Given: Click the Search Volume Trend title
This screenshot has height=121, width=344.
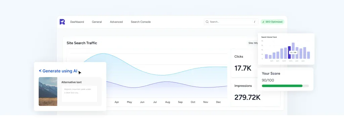Looking at the screenshot, I should pos(269,37).
